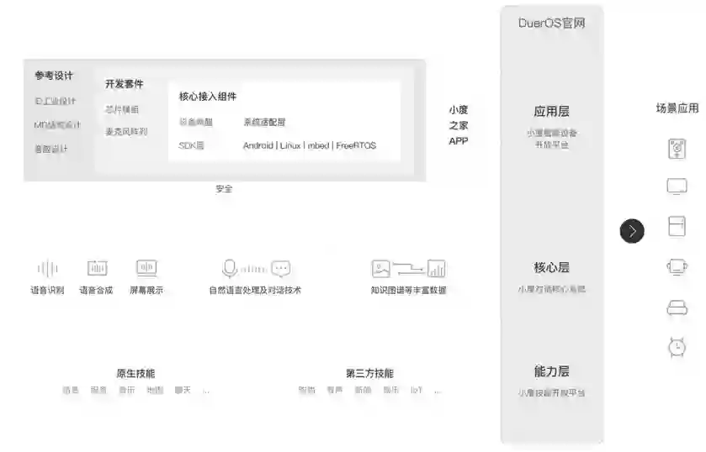This screenshot has width=706, height=452.
Task: Click the sofa scene icon
Action: tap(677, 308)
